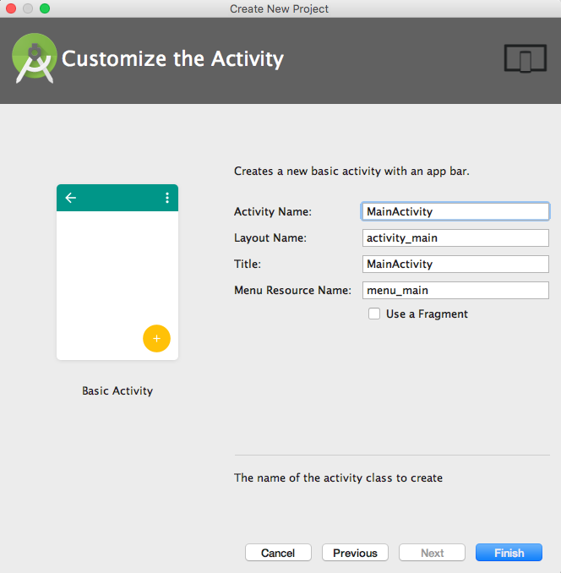Go back with the Previous button
Image resolution: width=561 pixels, height=573 pixels.
[x=355, y=553]
